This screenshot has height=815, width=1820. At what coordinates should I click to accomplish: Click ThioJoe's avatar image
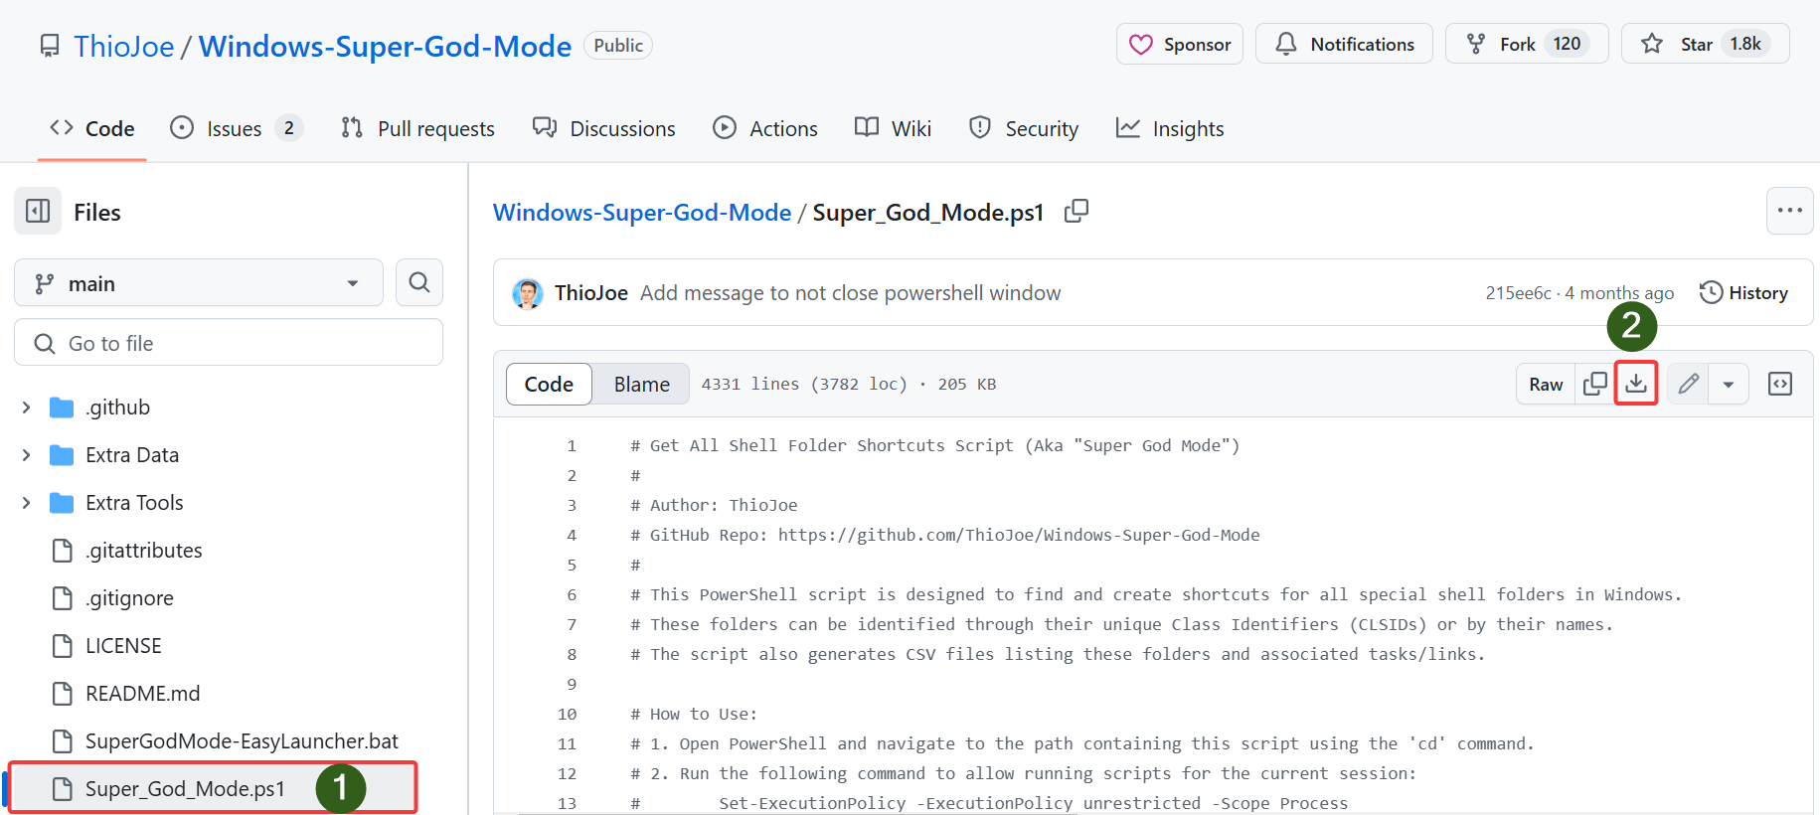[x=527, y=293]
